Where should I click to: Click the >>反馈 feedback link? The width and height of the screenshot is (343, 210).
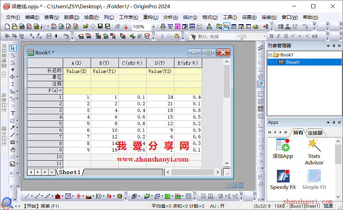235,185
